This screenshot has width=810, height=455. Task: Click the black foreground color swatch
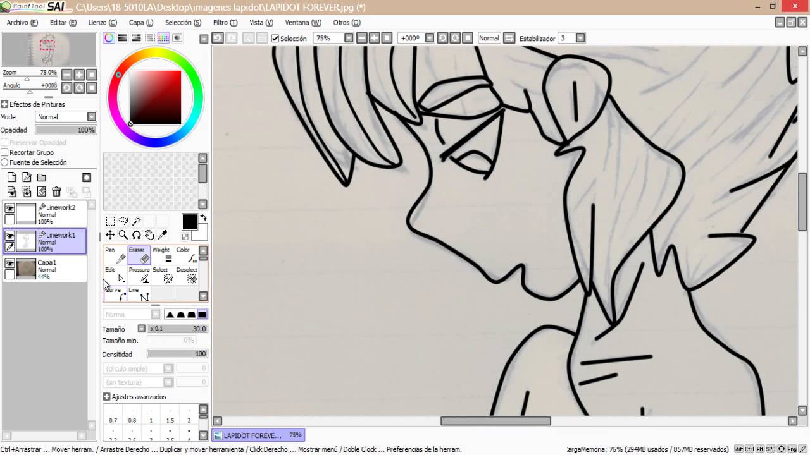[x=189, y=222]
